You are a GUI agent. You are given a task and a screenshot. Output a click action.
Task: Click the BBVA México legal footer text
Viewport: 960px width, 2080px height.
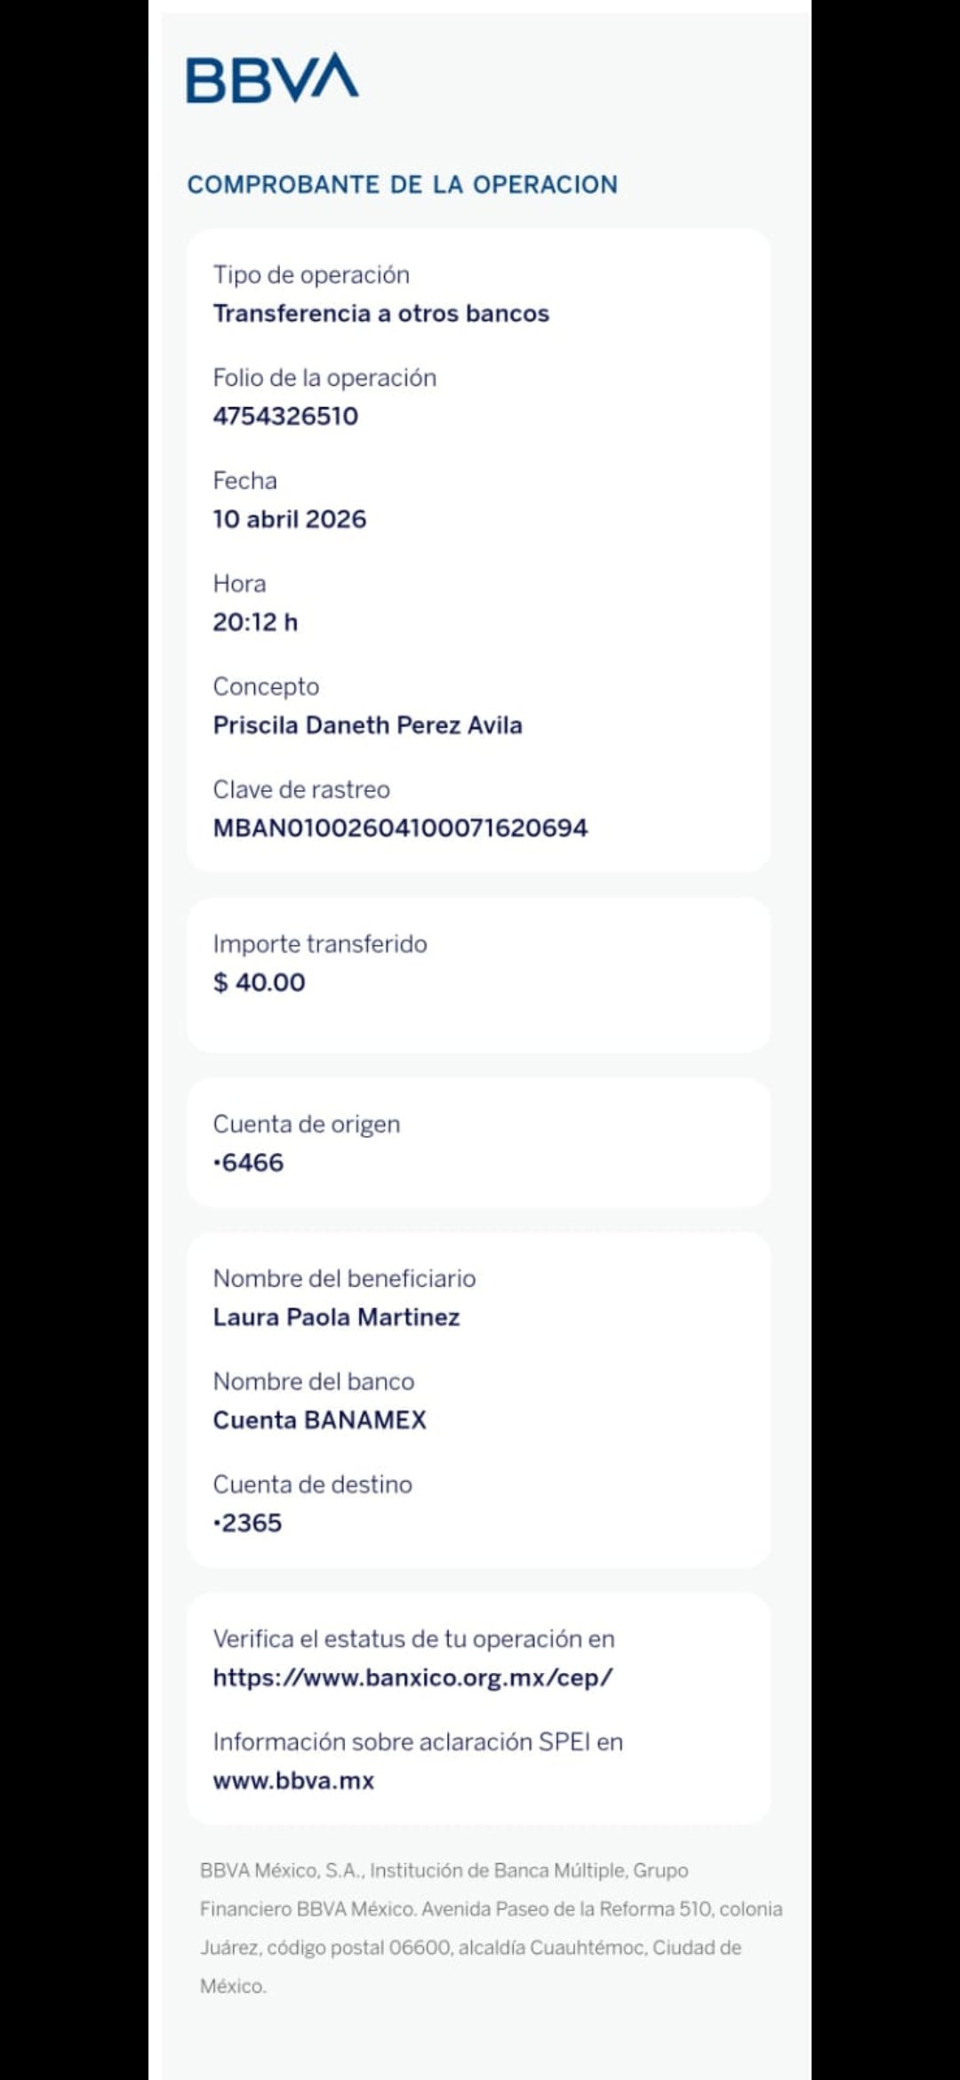(x=491, y=1928)
